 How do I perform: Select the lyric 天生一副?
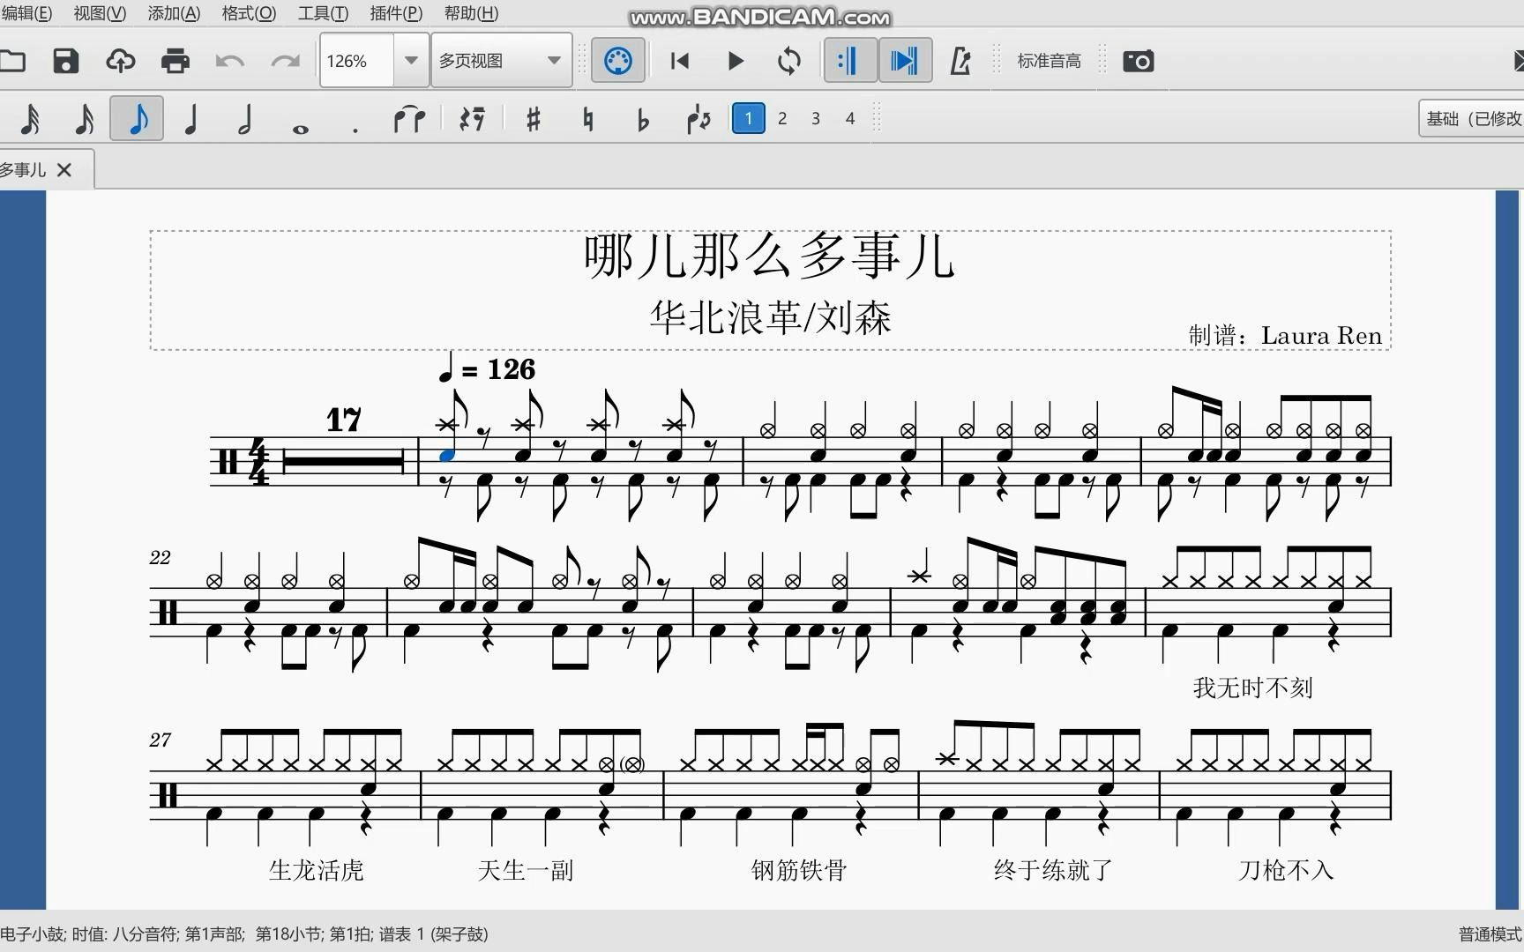[526, 870]
